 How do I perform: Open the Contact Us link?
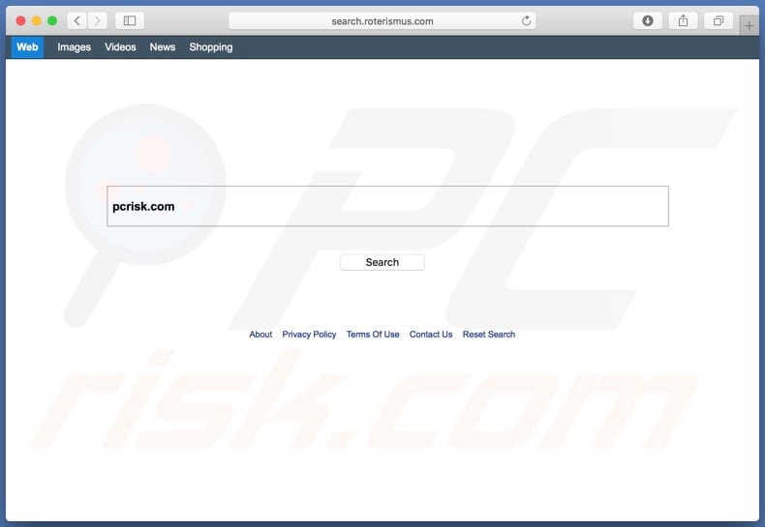(431, 335)
